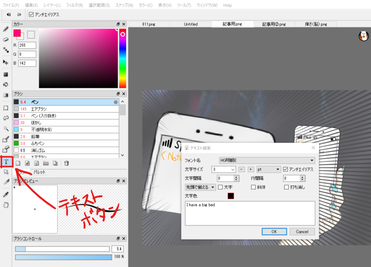Open the 先頭で揃える alignment dropdown
371x267 pixels.
200,187
